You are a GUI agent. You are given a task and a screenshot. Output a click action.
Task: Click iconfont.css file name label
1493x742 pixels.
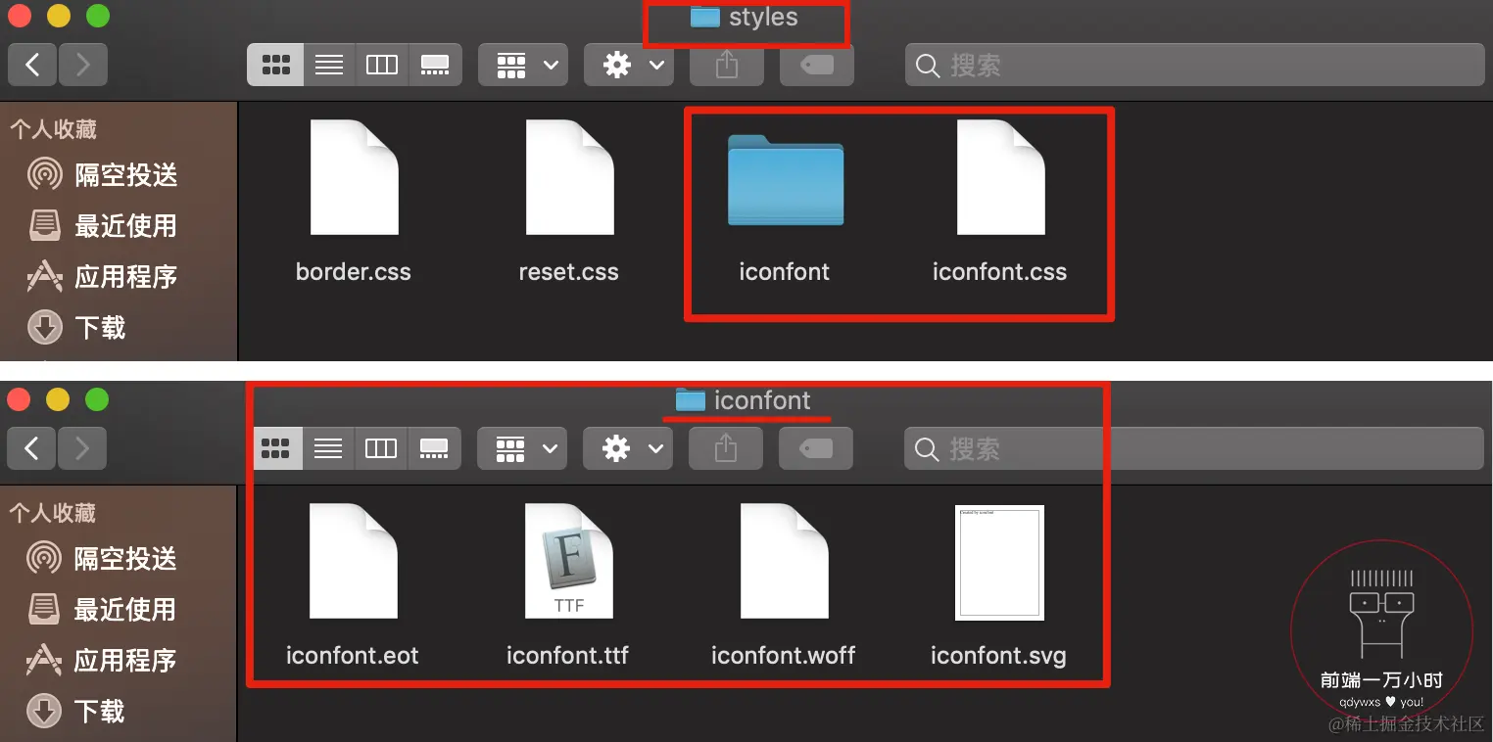point(1000,272)
